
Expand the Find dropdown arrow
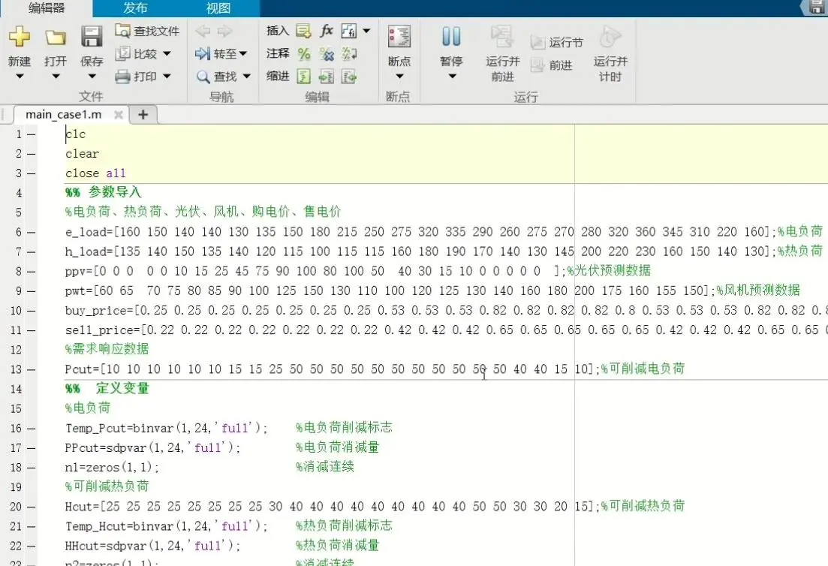(x=247, y=77)
